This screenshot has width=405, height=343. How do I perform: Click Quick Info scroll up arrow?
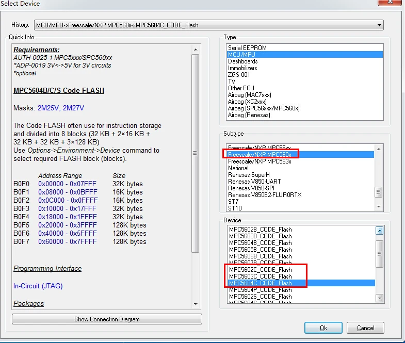pyautogui.click(x=196, y=50)
